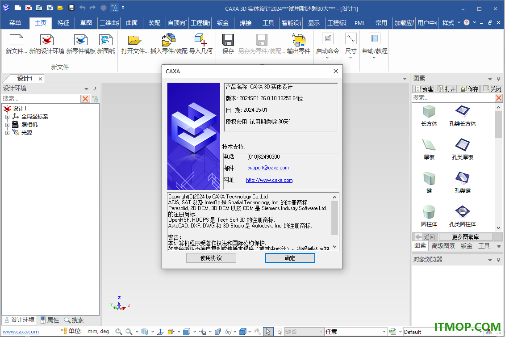
Task: Click the undo arrow in quick access toolbar
Action: pyautogui.click(x=83, y=8)
